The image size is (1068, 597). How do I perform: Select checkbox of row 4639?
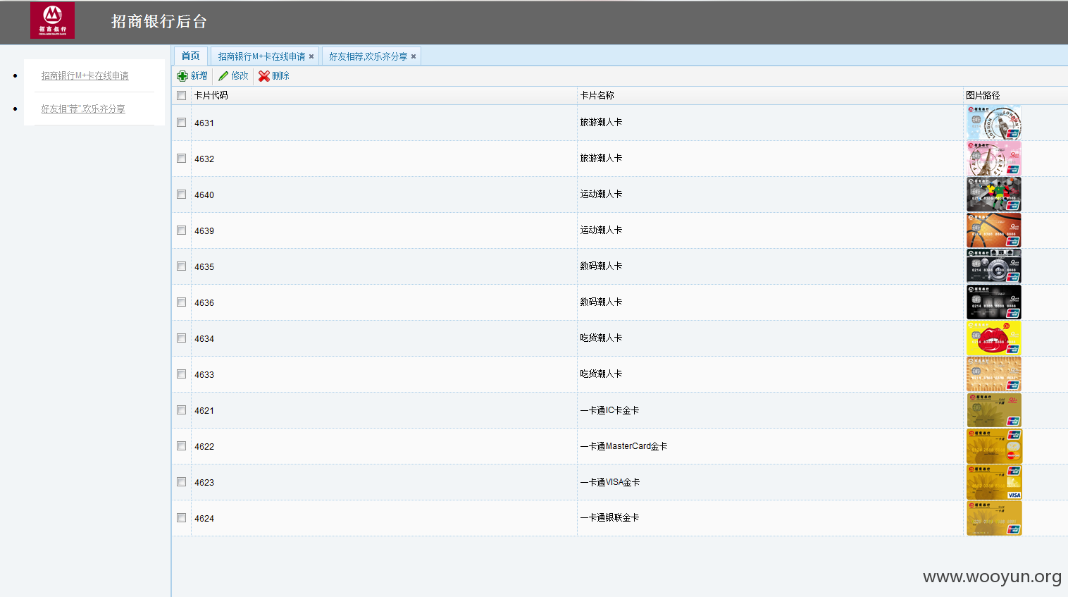click(182, 230)
